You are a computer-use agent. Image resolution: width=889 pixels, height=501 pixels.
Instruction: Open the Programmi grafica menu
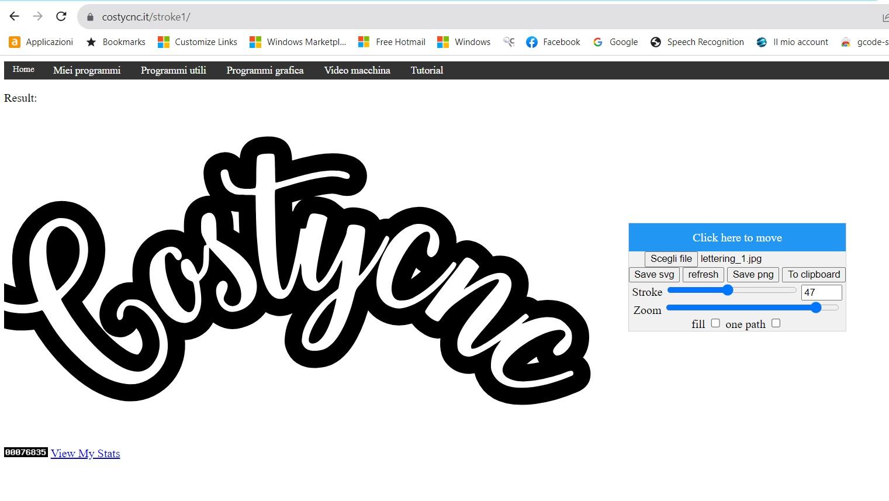click(x=265, y=70)
